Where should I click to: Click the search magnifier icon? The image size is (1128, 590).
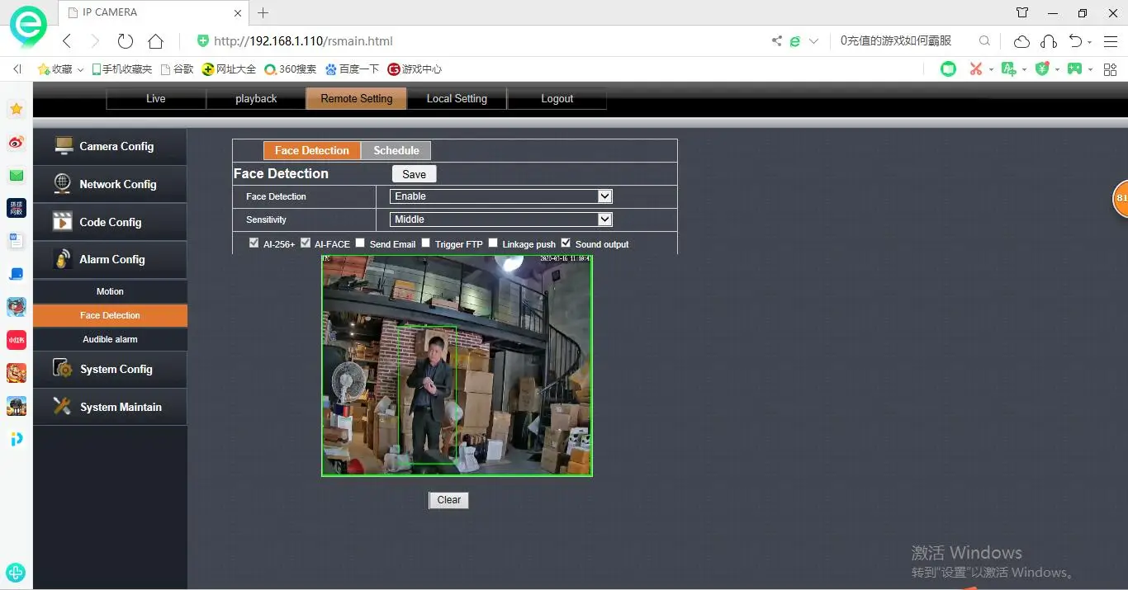click(984, 40)
